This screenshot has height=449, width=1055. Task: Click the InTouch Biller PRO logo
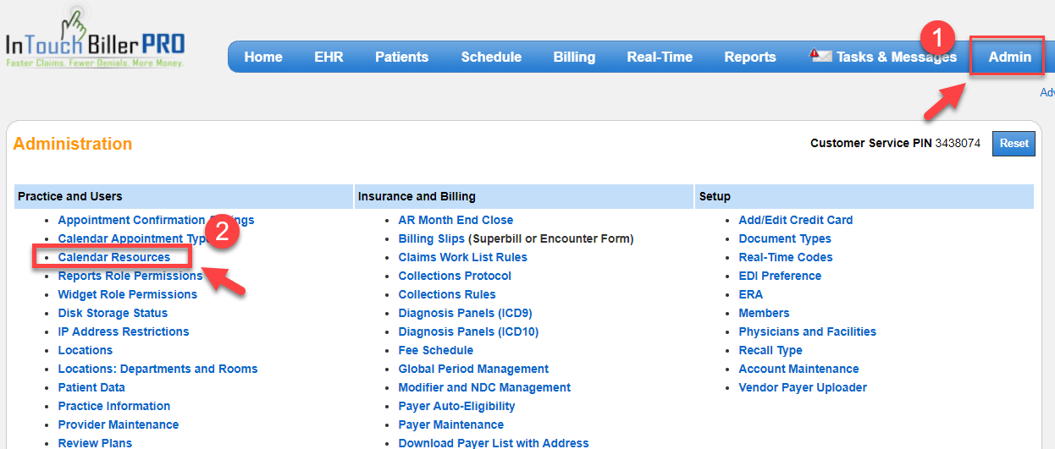(94, 44)
